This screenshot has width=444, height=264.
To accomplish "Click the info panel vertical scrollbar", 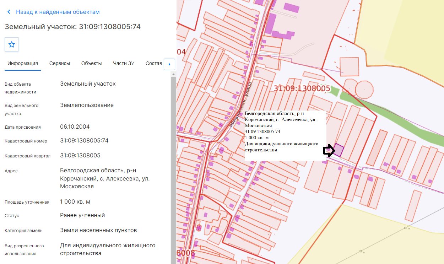I will (173, 171).
